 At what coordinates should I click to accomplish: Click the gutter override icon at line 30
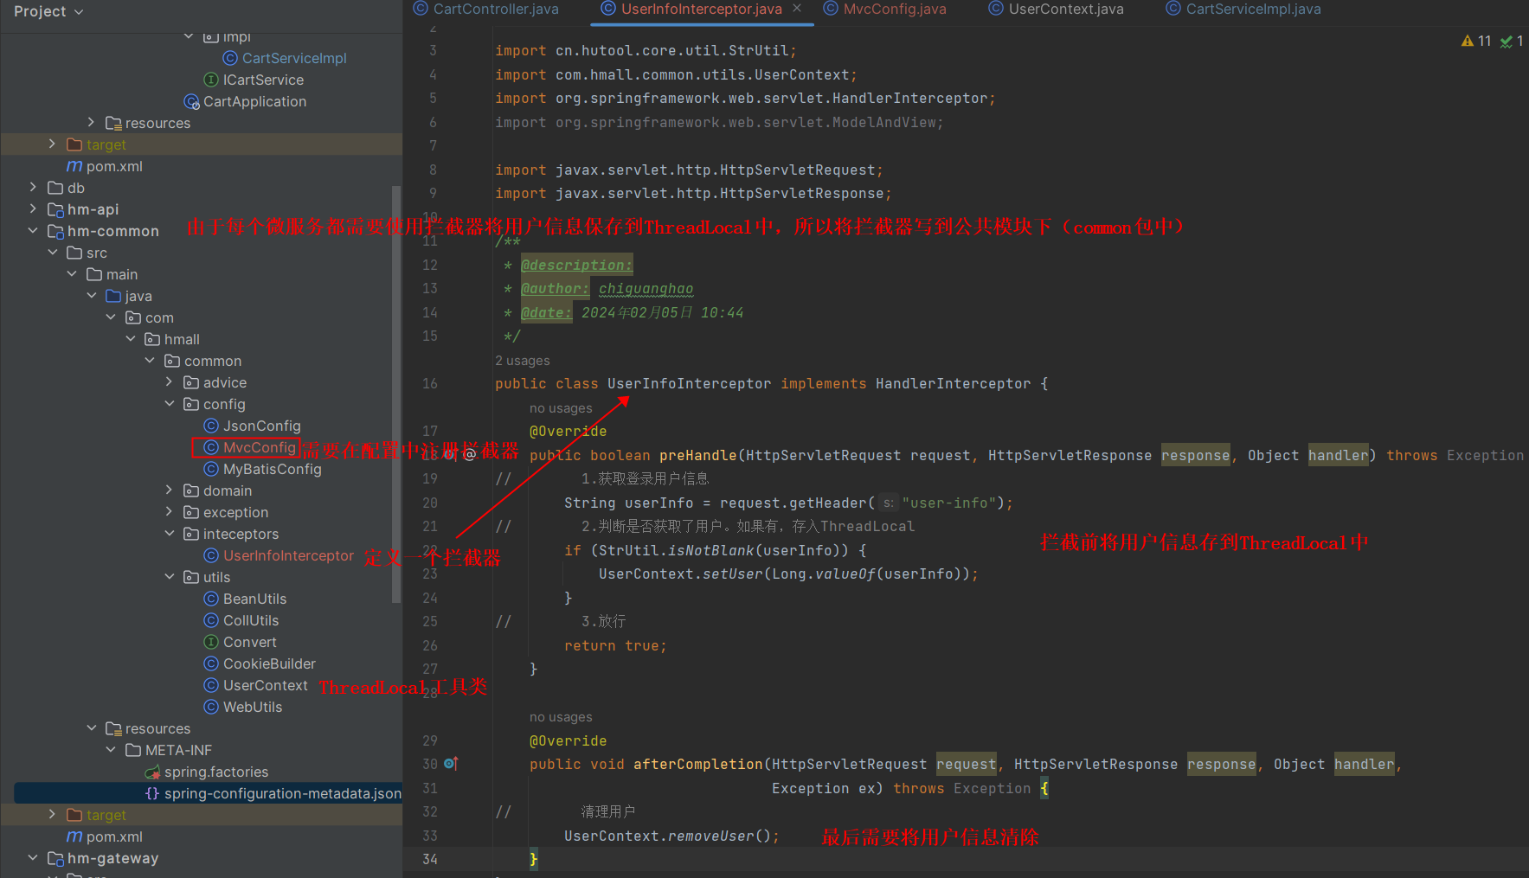point(451,764)
